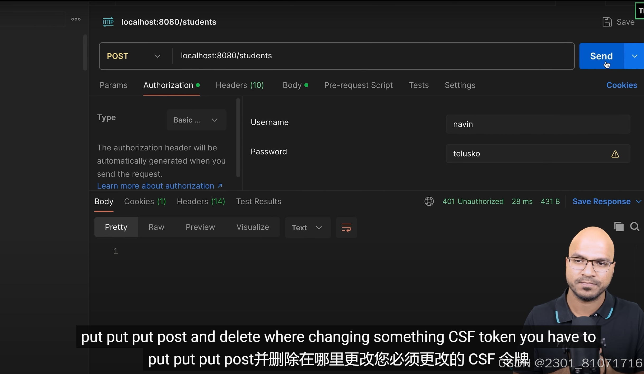Toggle line wrap in the response body
The width and height of the screenshot is (644, 374).
346,228
